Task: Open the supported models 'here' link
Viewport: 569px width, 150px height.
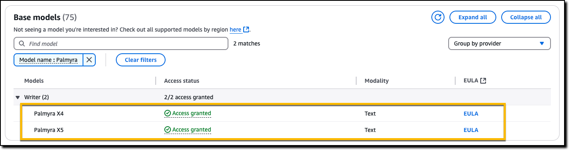Action: 235,30
